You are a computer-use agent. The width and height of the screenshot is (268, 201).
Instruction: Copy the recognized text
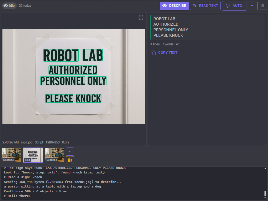click(x=165, y=53)
